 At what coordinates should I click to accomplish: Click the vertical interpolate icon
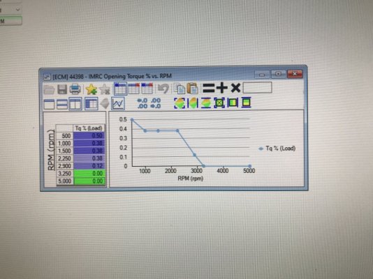pos(206,103)
